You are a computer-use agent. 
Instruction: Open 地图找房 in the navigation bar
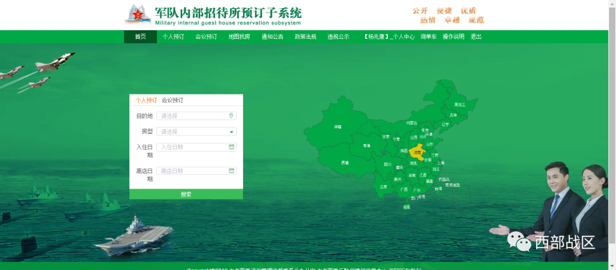click(239, 36)
